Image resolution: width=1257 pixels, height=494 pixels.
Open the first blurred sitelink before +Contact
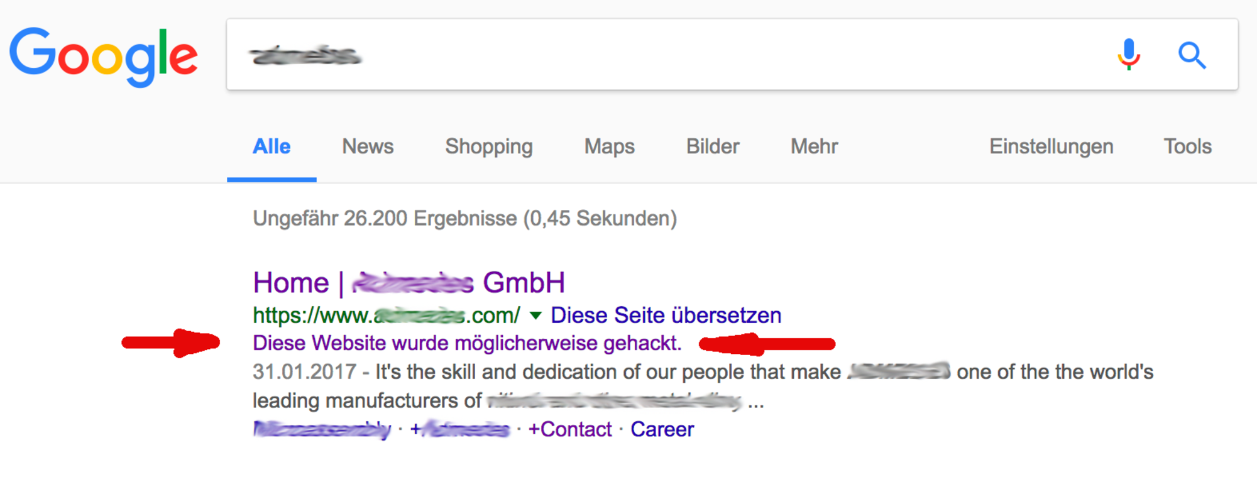[x=322, y=430]
